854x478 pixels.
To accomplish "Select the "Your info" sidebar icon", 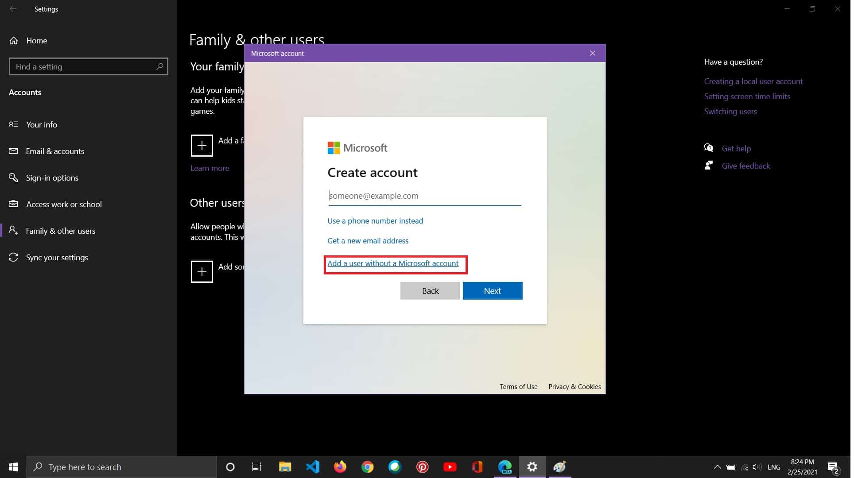I will pyautogui.click(x=14, y=124).
